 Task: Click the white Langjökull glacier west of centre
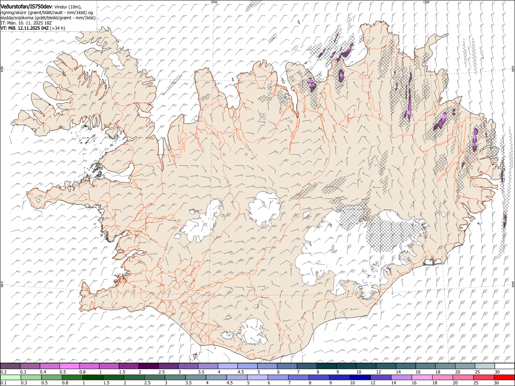click(x=201, y=223)
